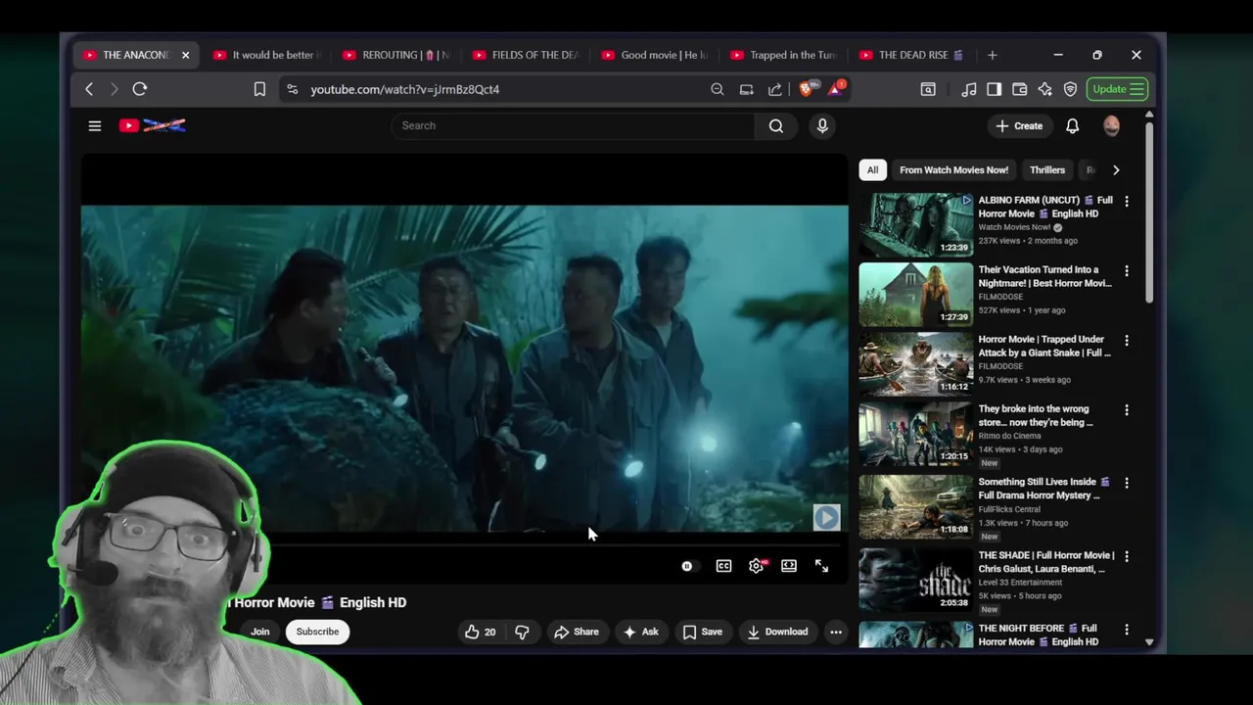Screen dimensions: 1253x705
Task: Open more actions for THE SHADE video
Action: 1127,556
